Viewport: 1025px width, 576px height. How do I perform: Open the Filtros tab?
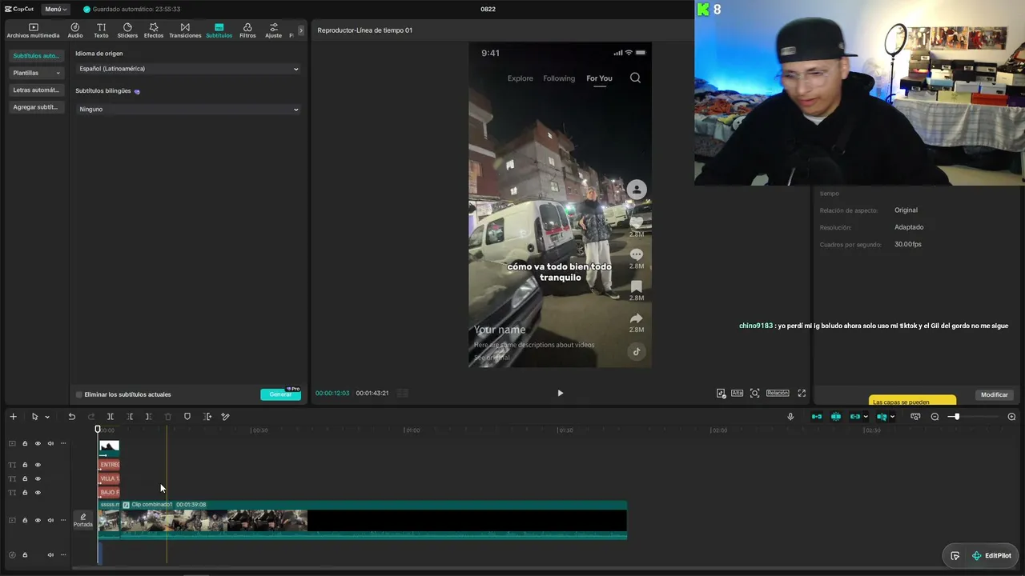(247, 30)
